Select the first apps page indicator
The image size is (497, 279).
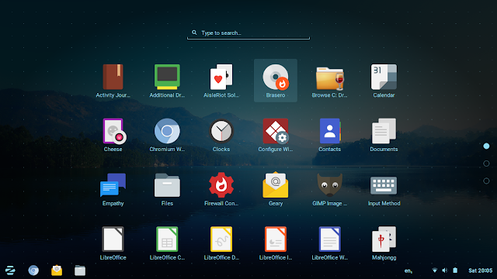[x=486, y=146]
